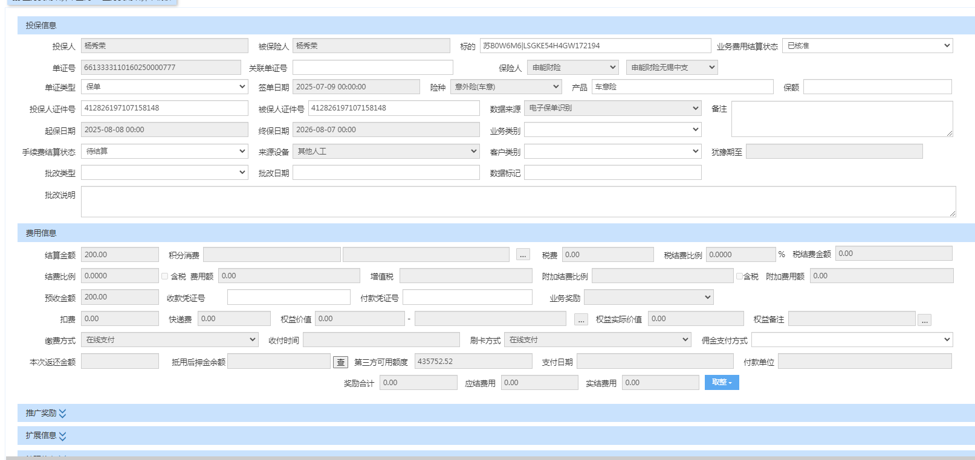
Task: Open the 来源设备 其他人工 dropdown
Action: click(x=386, y=152)
